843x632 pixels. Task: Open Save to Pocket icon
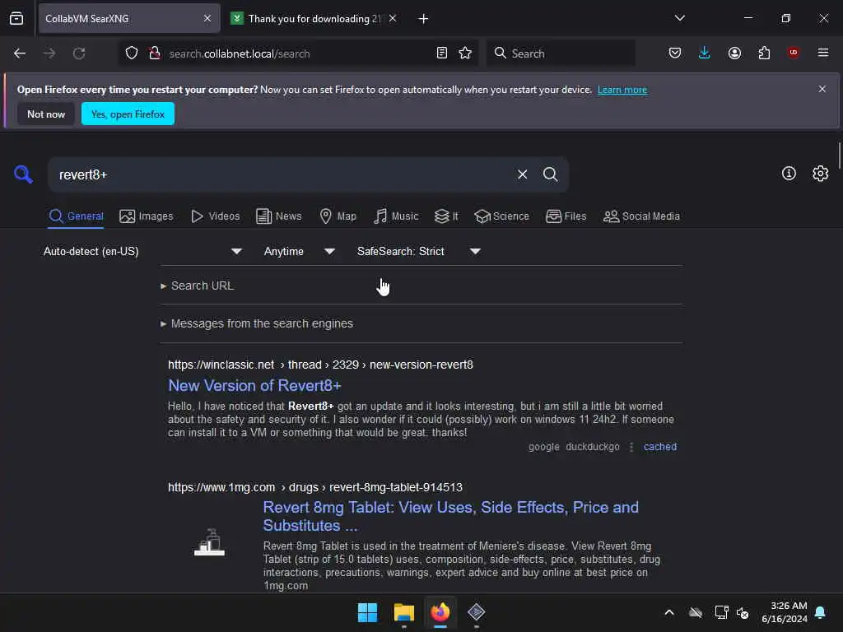coord(675,53)
